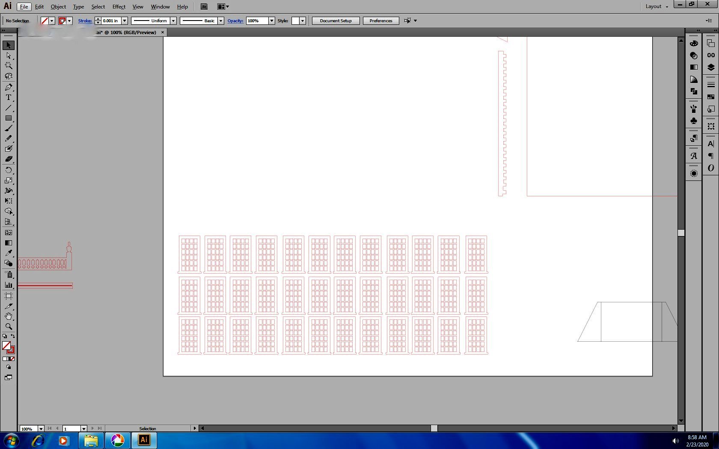Image resolution: width=719 pixels, height=449 pixels.
Task: Select the Type tool
Action: coord(9,97)
